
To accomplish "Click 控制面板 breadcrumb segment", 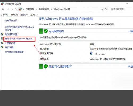I will click(30, 9).
